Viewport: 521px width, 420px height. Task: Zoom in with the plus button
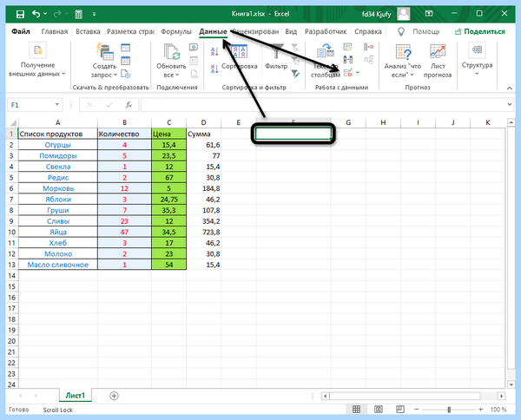481,410
